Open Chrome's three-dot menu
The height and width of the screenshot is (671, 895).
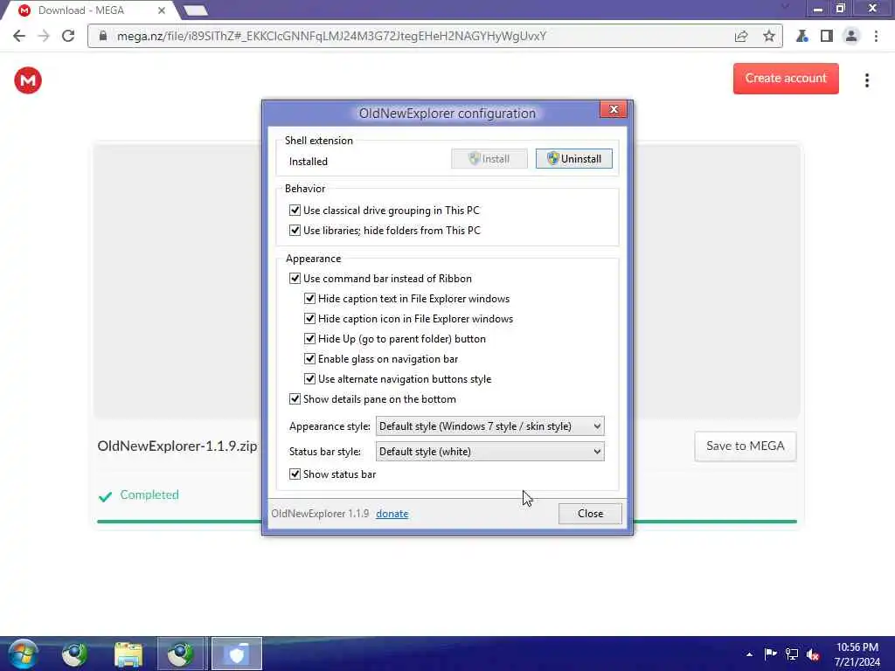point(876,36)
